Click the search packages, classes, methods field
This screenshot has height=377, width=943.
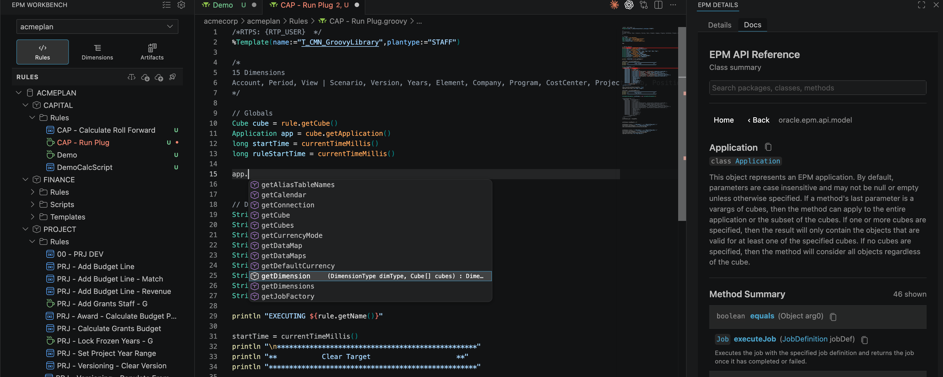[x=817, y=88]
